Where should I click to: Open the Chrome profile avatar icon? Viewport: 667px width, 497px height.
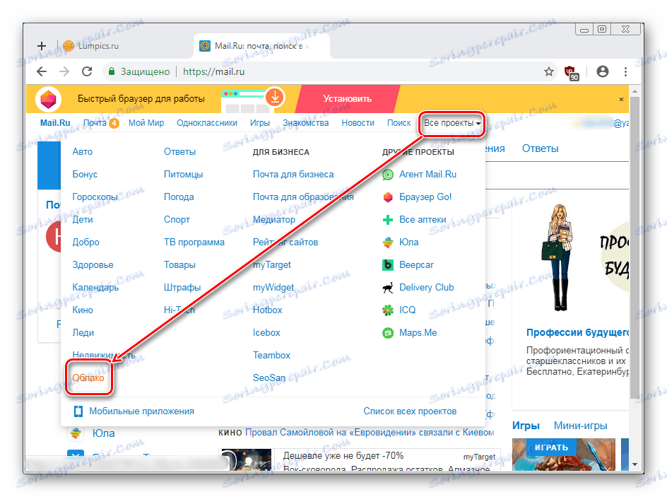[x=602, y=71]
